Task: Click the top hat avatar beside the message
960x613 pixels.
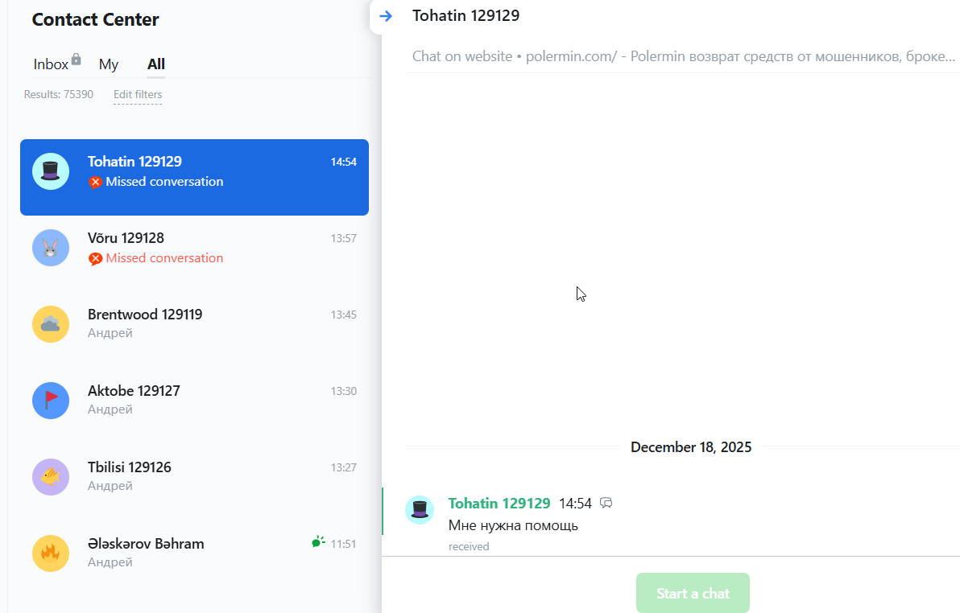Action: tap(420, 509)
